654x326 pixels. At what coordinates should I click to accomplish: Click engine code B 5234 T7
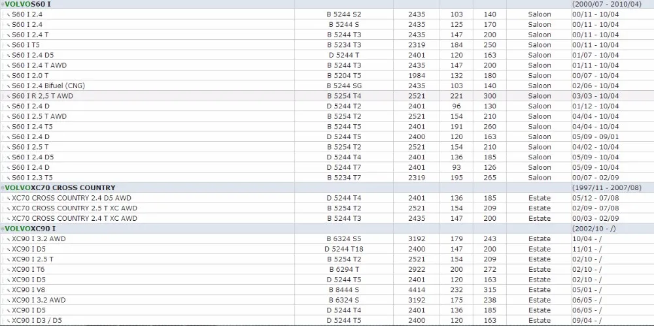pyautogui.click(x=344, y=178)
